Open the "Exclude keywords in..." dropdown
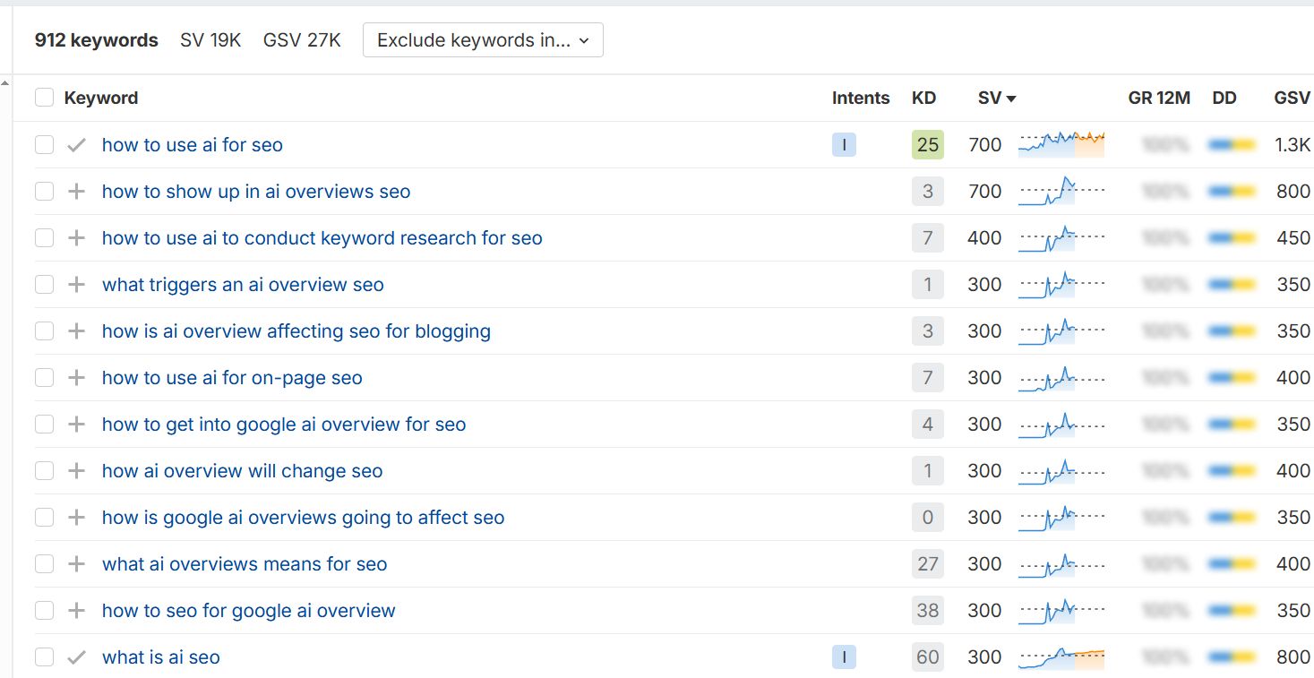The image size is (1314, 678). [x=483, y=40]
